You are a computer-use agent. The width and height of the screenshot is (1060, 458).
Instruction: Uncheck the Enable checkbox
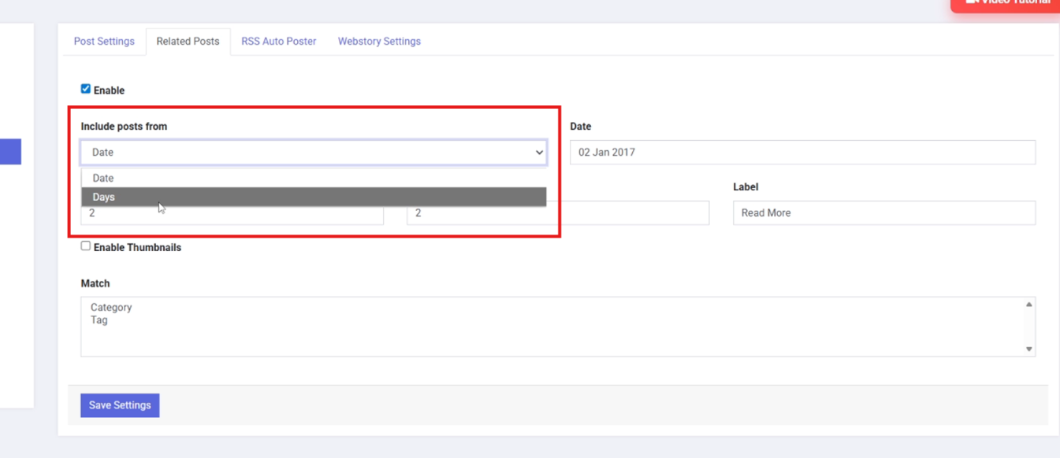coord(86,90)
